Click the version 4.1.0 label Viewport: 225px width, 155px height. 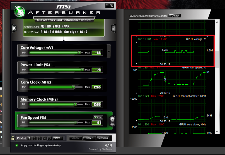point(108,145)
